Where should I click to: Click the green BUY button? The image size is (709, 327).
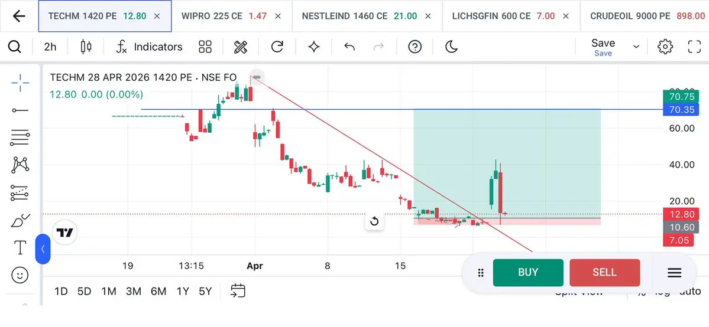(x=528, y=272)
